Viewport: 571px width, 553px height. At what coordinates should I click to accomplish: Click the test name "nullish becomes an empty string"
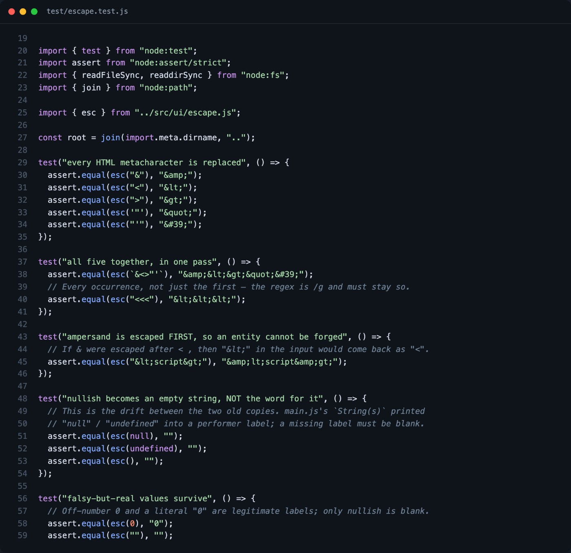[193, 398]
